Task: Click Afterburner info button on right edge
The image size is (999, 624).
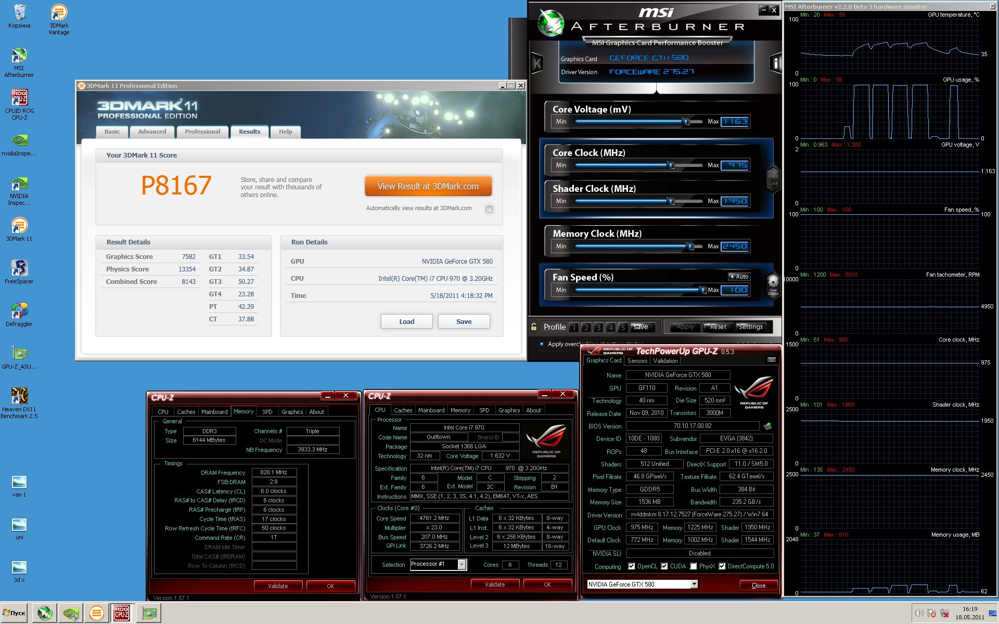Action: 775,63
